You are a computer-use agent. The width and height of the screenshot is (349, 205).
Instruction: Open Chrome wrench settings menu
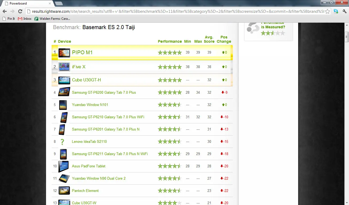(x=344, y=11)
